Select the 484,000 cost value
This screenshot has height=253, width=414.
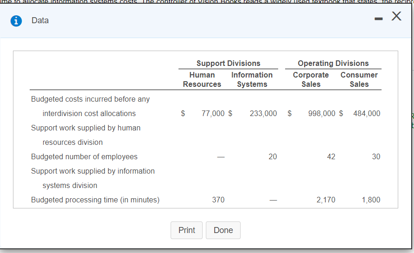click(367, 113)
